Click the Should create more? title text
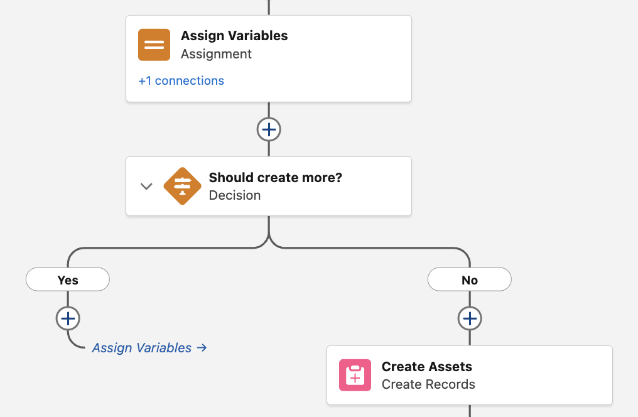This screenshot has height=417, width=638. tap(275, 178)
